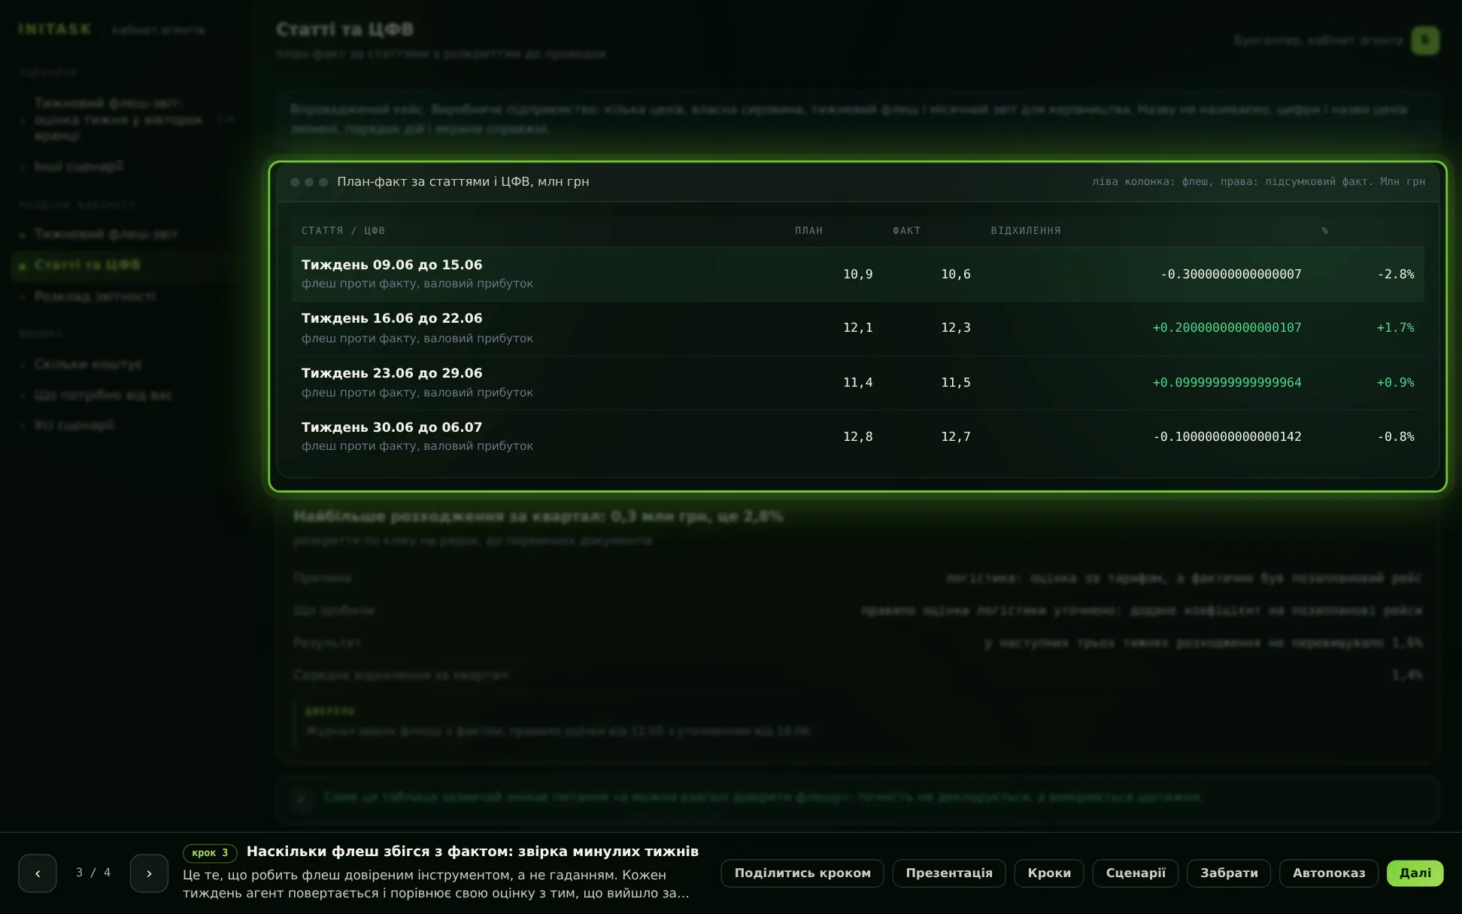Click fact value 12,3
The width and height of the screenshot is (1462, 914).
pos(956,328)
